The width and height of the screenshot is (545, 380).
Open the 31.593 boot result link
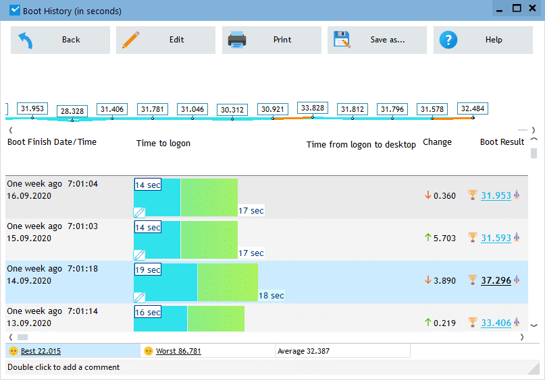click(x=496, y=238)
